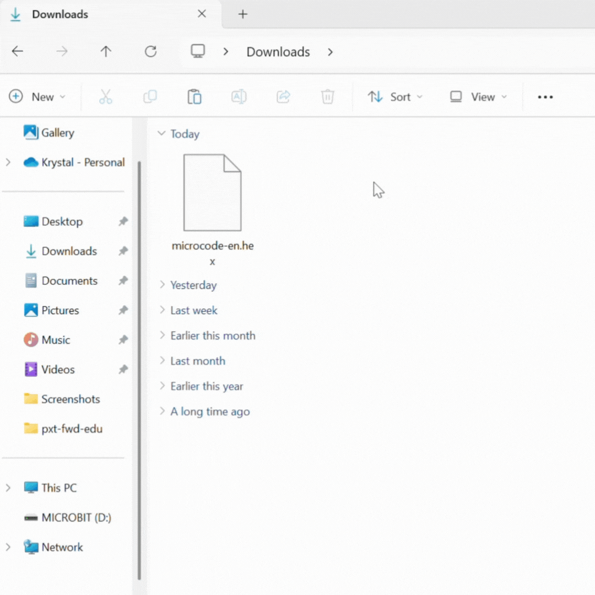
Task: Open the New dropdown menu
Action: (37, 97)
